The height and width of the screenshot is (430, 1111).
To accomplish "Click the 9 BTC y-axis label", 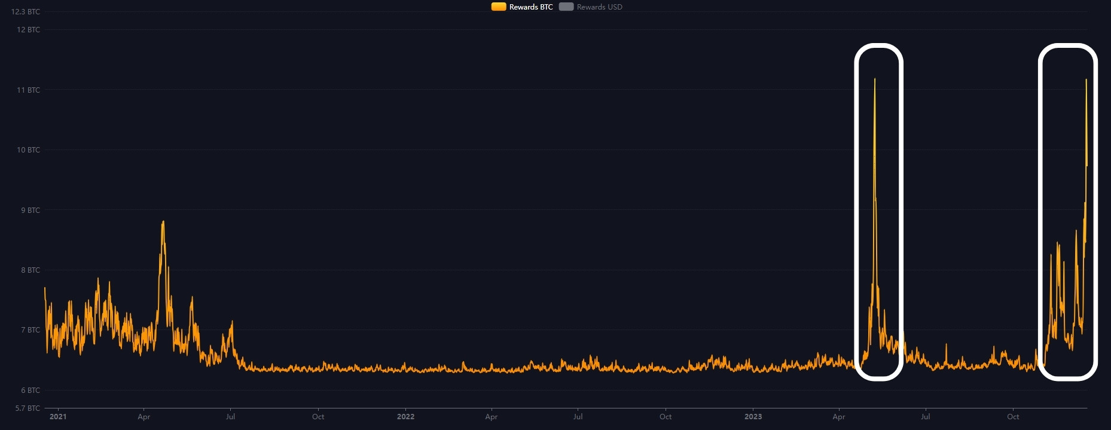I will click(x=30, y=211).
